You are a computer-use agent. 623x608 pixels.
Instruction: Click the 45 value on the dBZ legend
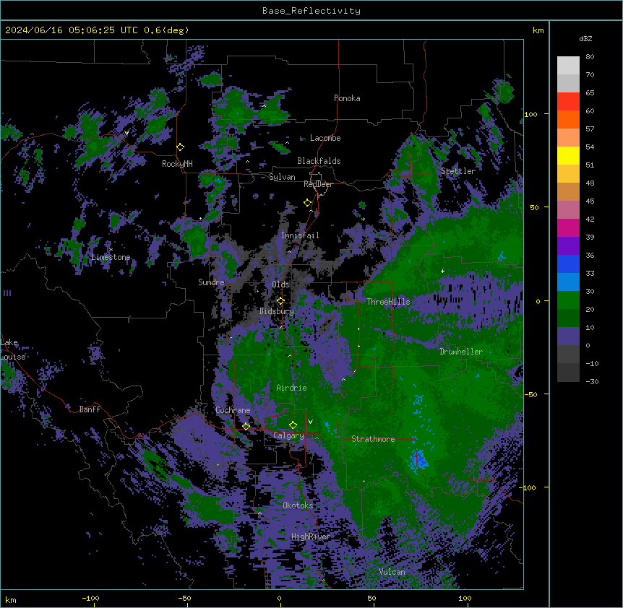click(590, 201)
